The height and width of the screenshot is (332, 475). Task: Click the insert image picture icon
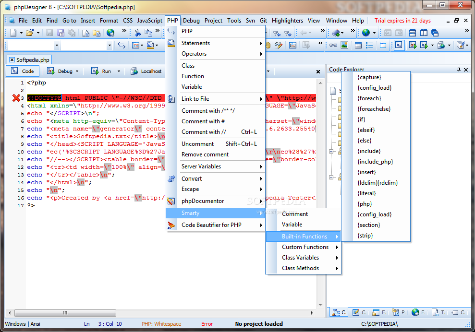coord(344,46)
